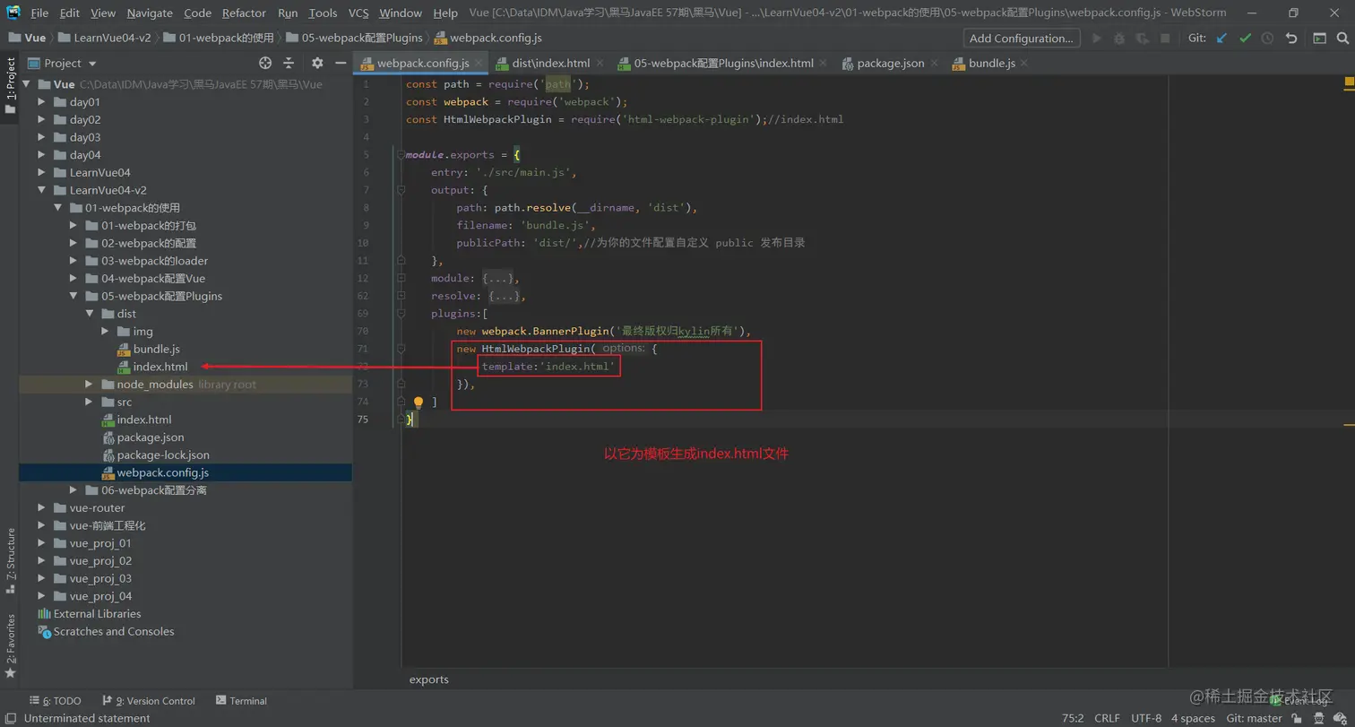This screenshot has height=727, width=1355.
Task: Expand folded resolve {...} block
Action: click(x=505, y=296)
